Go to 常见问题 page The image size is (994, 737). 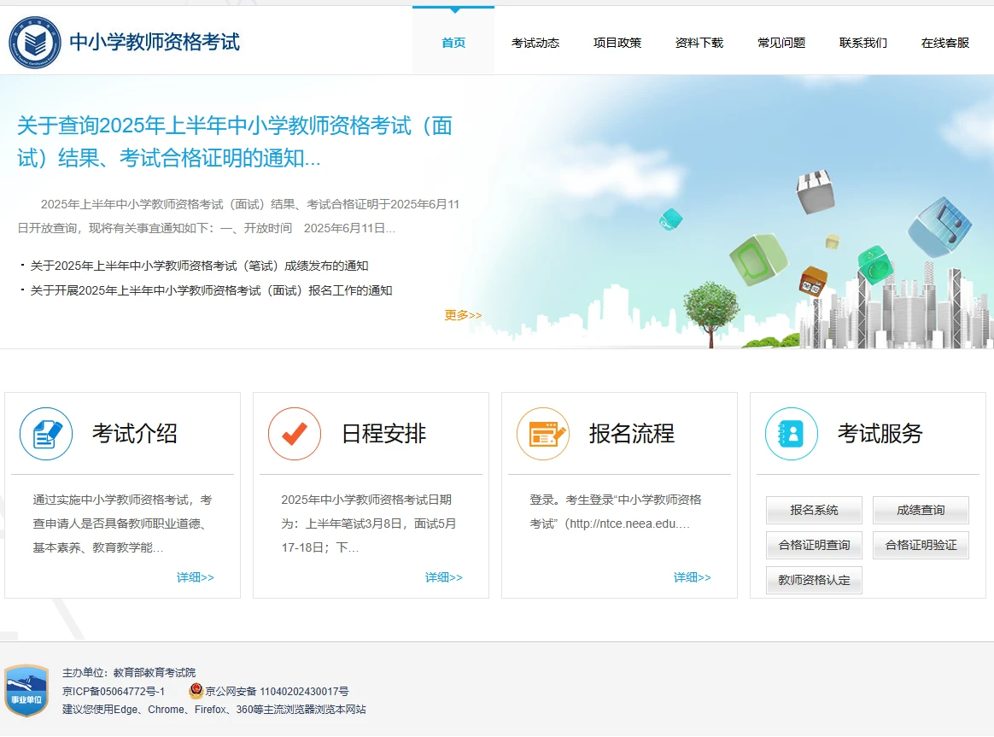[x=781, y=42]
